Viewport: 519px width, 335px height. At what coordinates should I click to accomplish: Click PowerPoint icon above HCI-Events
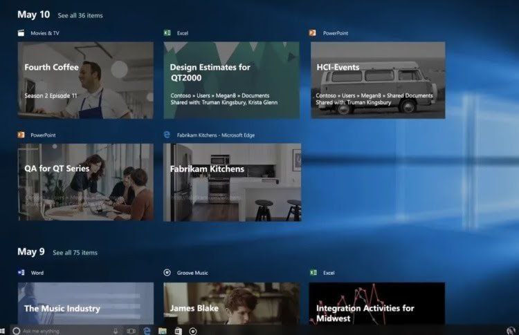click(x=313, y=33)
